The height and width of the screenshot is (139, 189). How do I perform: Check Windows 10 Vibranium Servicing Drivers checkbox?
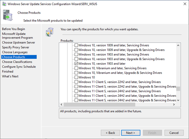pos(76,68)
